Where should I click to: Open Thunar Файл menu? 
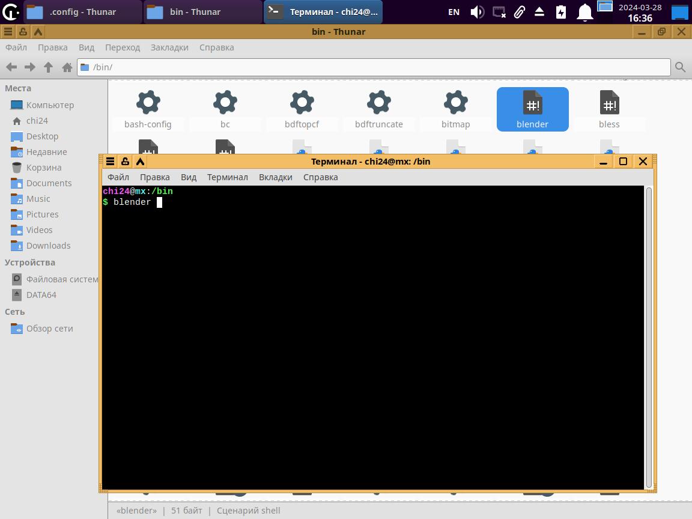point(16,47)
